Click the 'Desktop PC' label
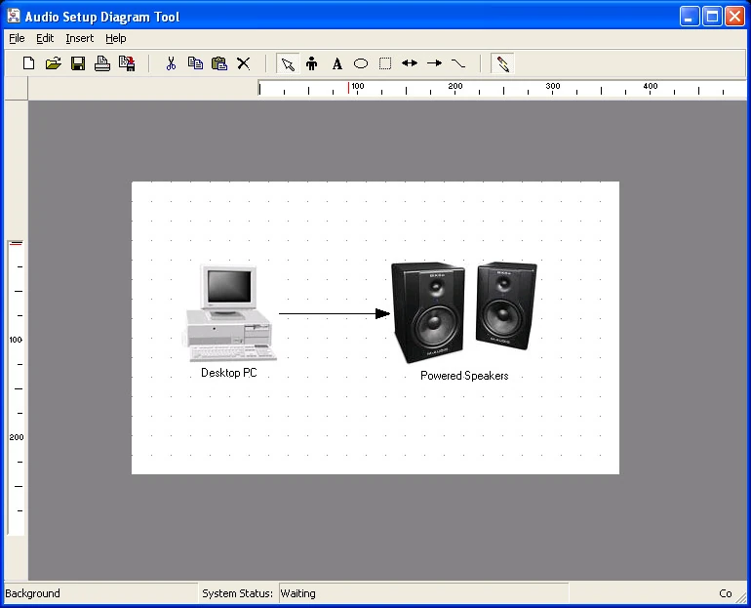Viewport: 751px width, 608px height. tap(229, 373)
